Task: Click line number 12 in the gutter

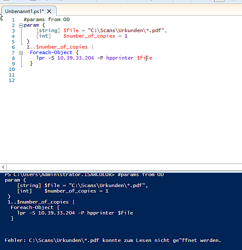Action: click(x=12, y=80)
